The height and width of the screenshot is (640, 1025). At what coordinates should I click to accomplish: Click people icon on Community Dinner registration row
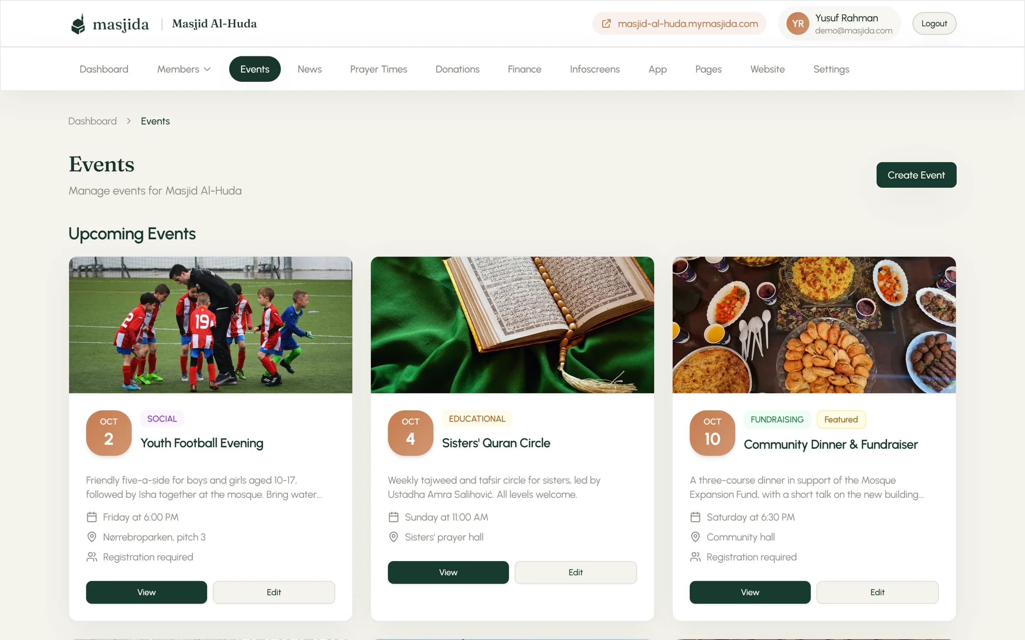tap(695, 557)
